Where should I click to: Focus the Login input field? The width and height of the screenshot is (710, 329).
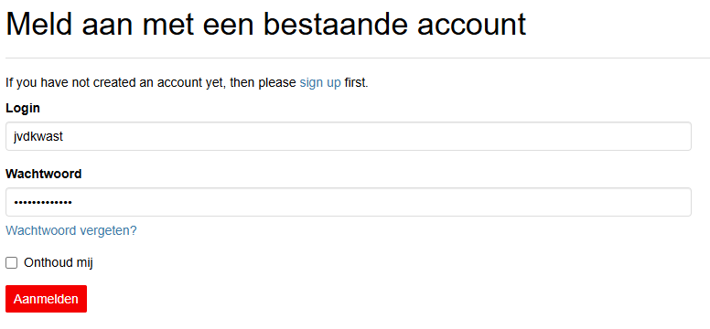pyautogui.click(x=349, y=136)
